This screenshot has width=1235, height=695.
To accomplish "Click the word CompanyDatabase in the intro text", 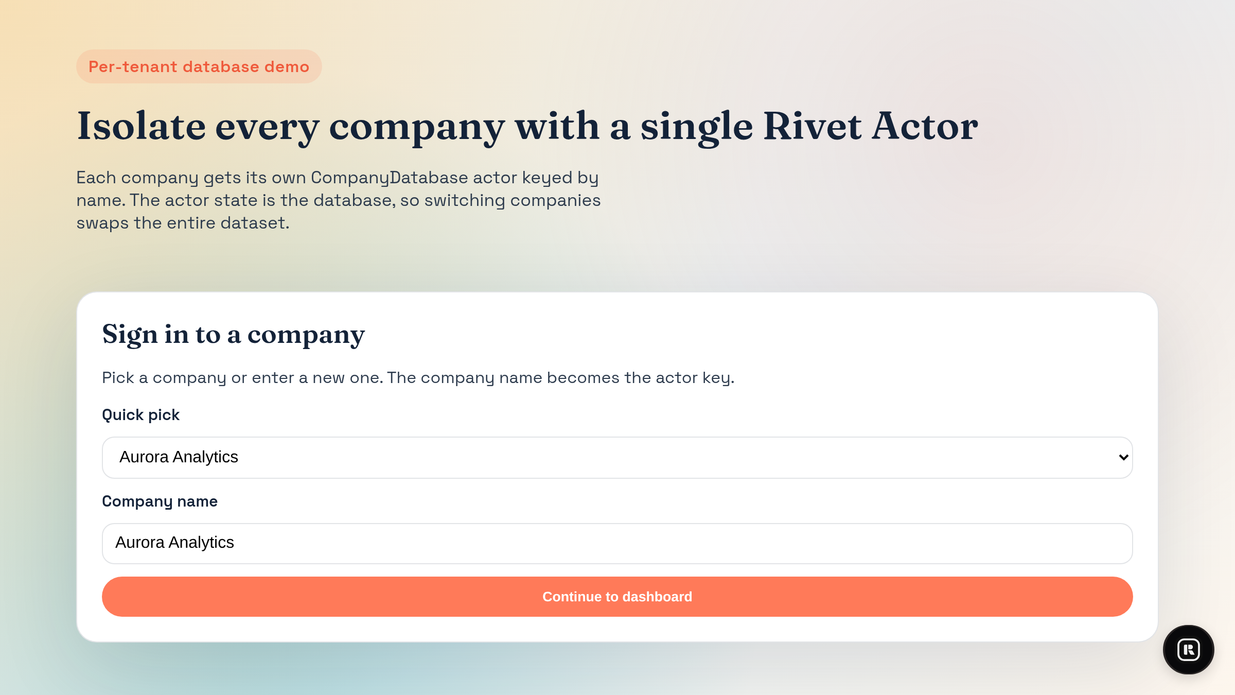I will [389, 178].
